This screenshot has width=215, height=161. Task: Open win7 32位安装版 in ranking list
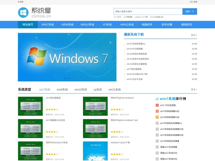point(168,105)
